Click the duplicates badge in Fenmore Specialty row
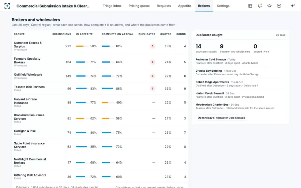301x188 pixels. tap(153, 62)
